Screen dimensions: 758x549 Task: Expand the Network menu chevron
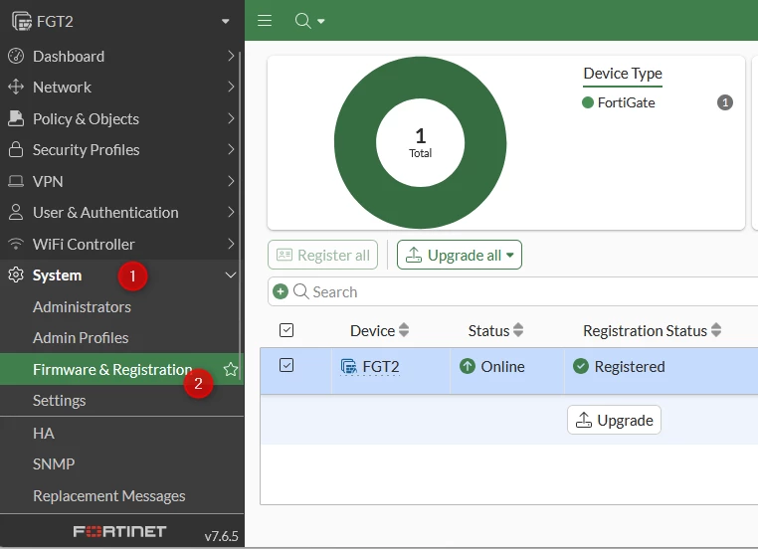coord(231,87)
